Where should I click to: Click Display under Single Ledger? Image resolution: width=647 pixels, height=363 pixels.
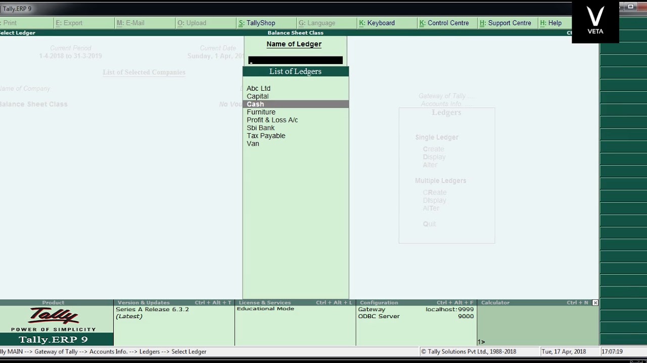coord(434,157)
